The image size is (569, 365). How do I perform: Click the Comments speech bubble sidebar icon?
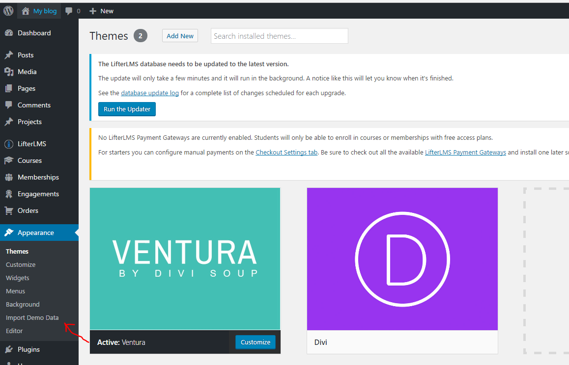pos(9,105)
